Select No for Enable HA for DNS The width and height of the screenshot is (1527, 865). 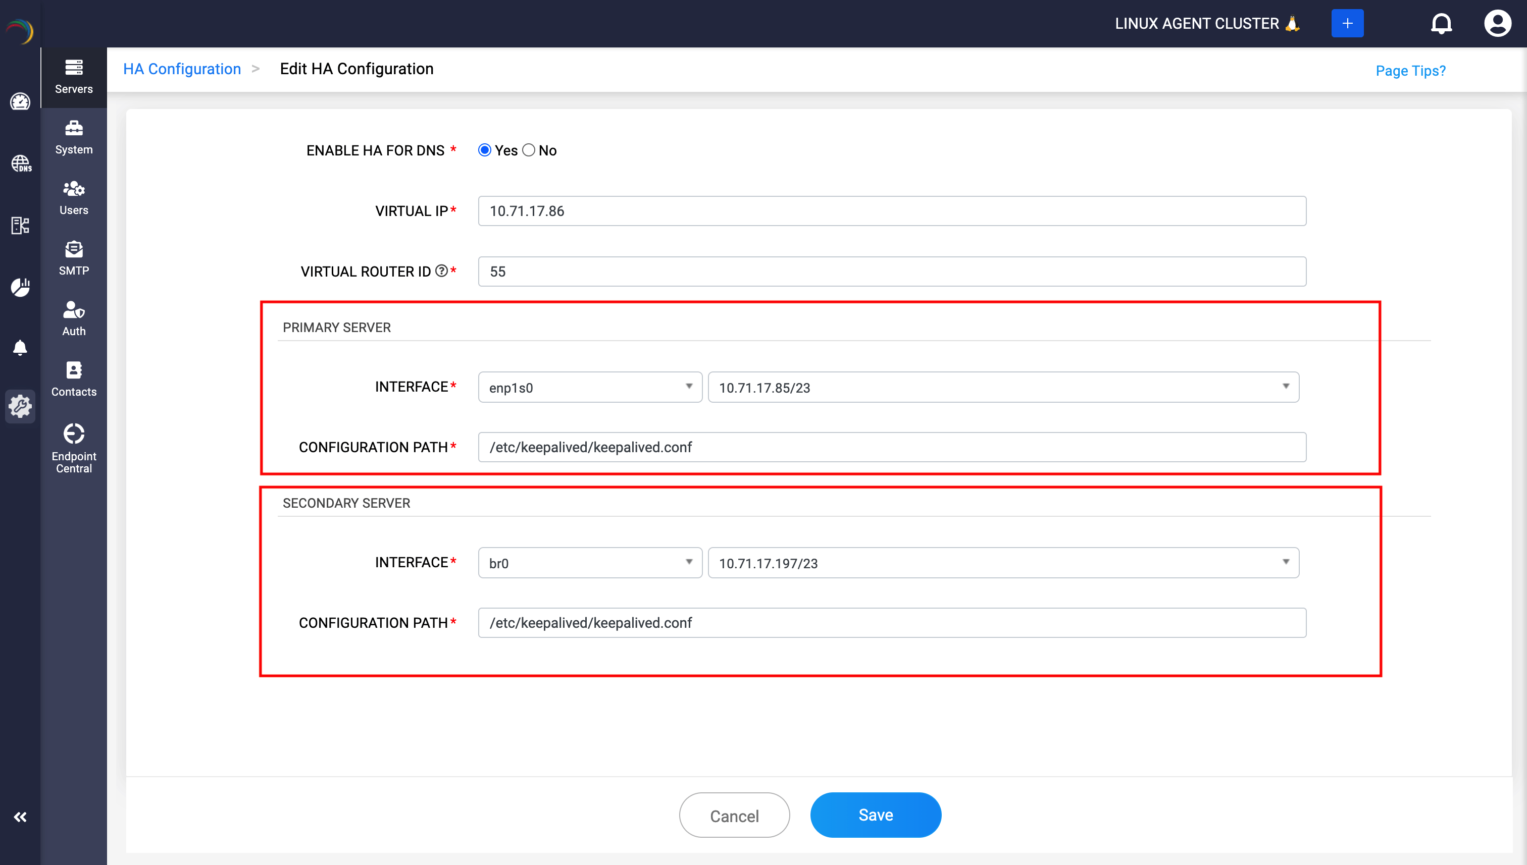(x=528, y=150)
